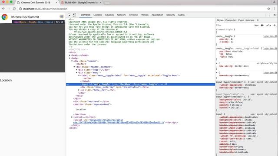
Task: Click the Styles filter input field
Action: tap(234, 25)
